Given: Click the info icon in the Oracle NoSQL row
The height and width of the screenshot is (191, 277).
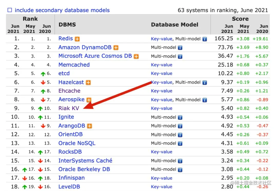Looking at the screenshot, I should pyautogui.click(x=180, y=143).
